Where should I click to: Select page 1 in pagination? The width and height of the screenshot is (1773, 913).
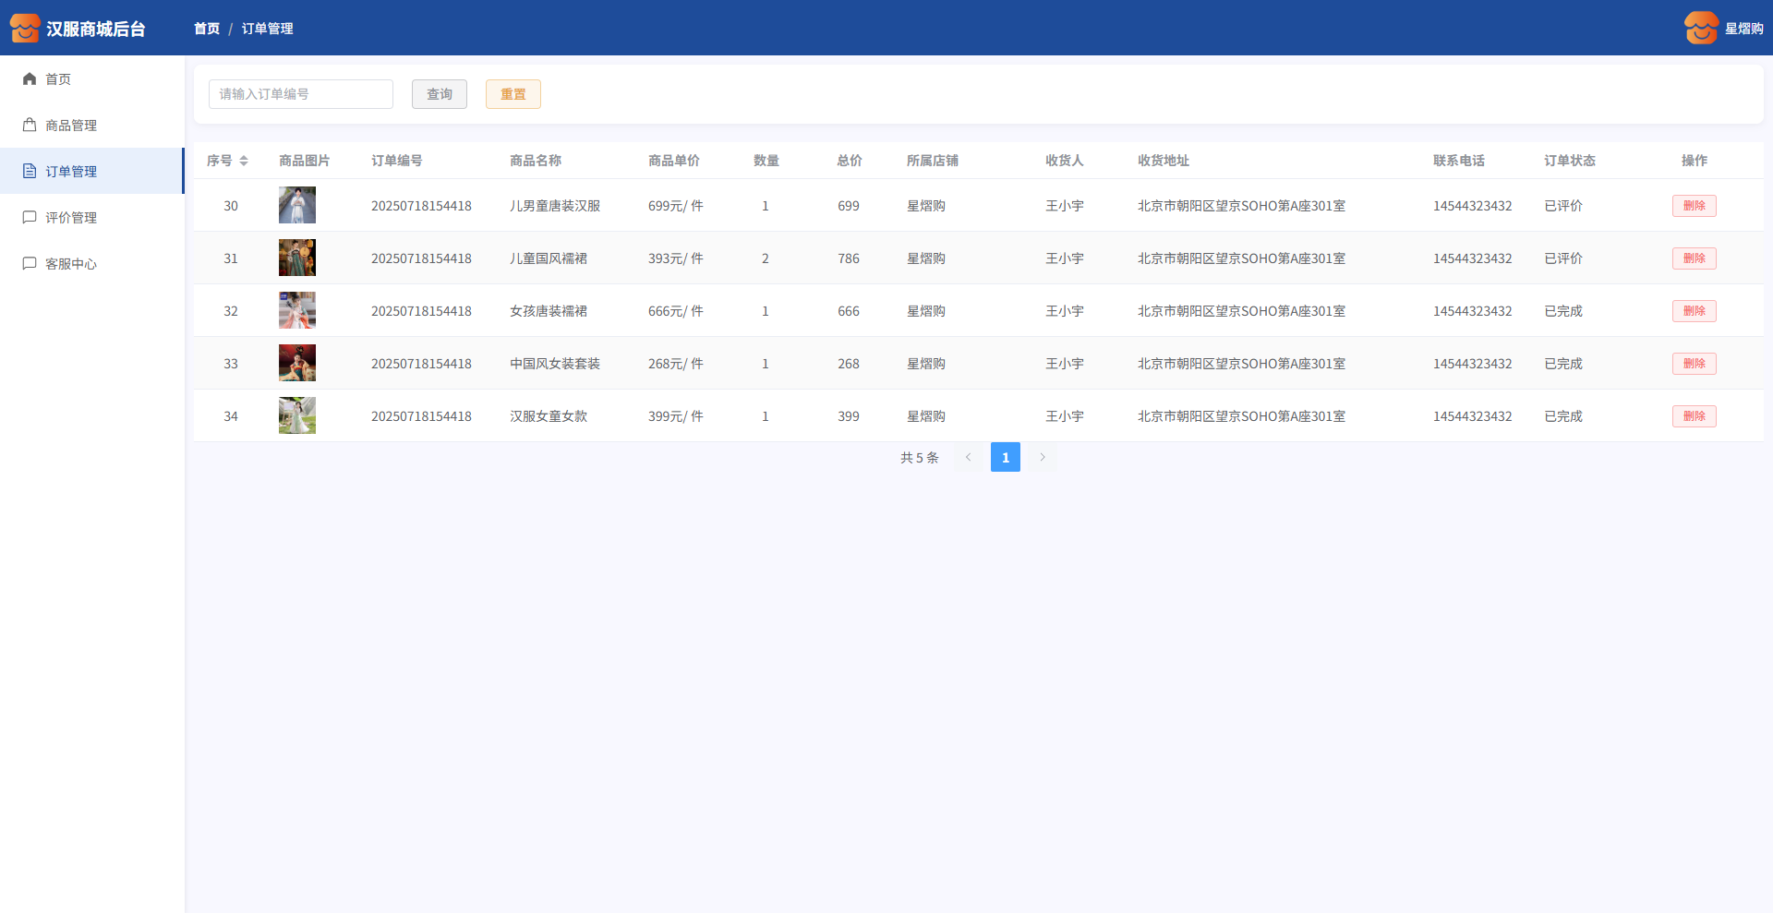coord(1005,457)
